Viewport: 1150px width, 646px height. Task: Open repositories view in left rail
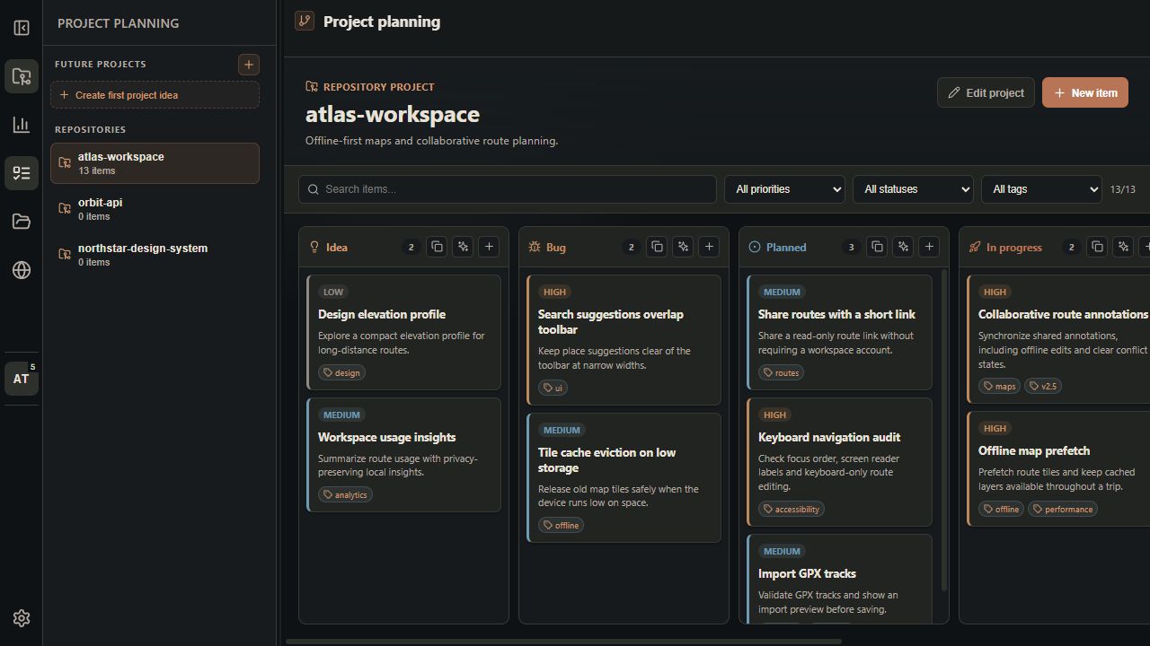pyautogui.click(x=22, y=76)
